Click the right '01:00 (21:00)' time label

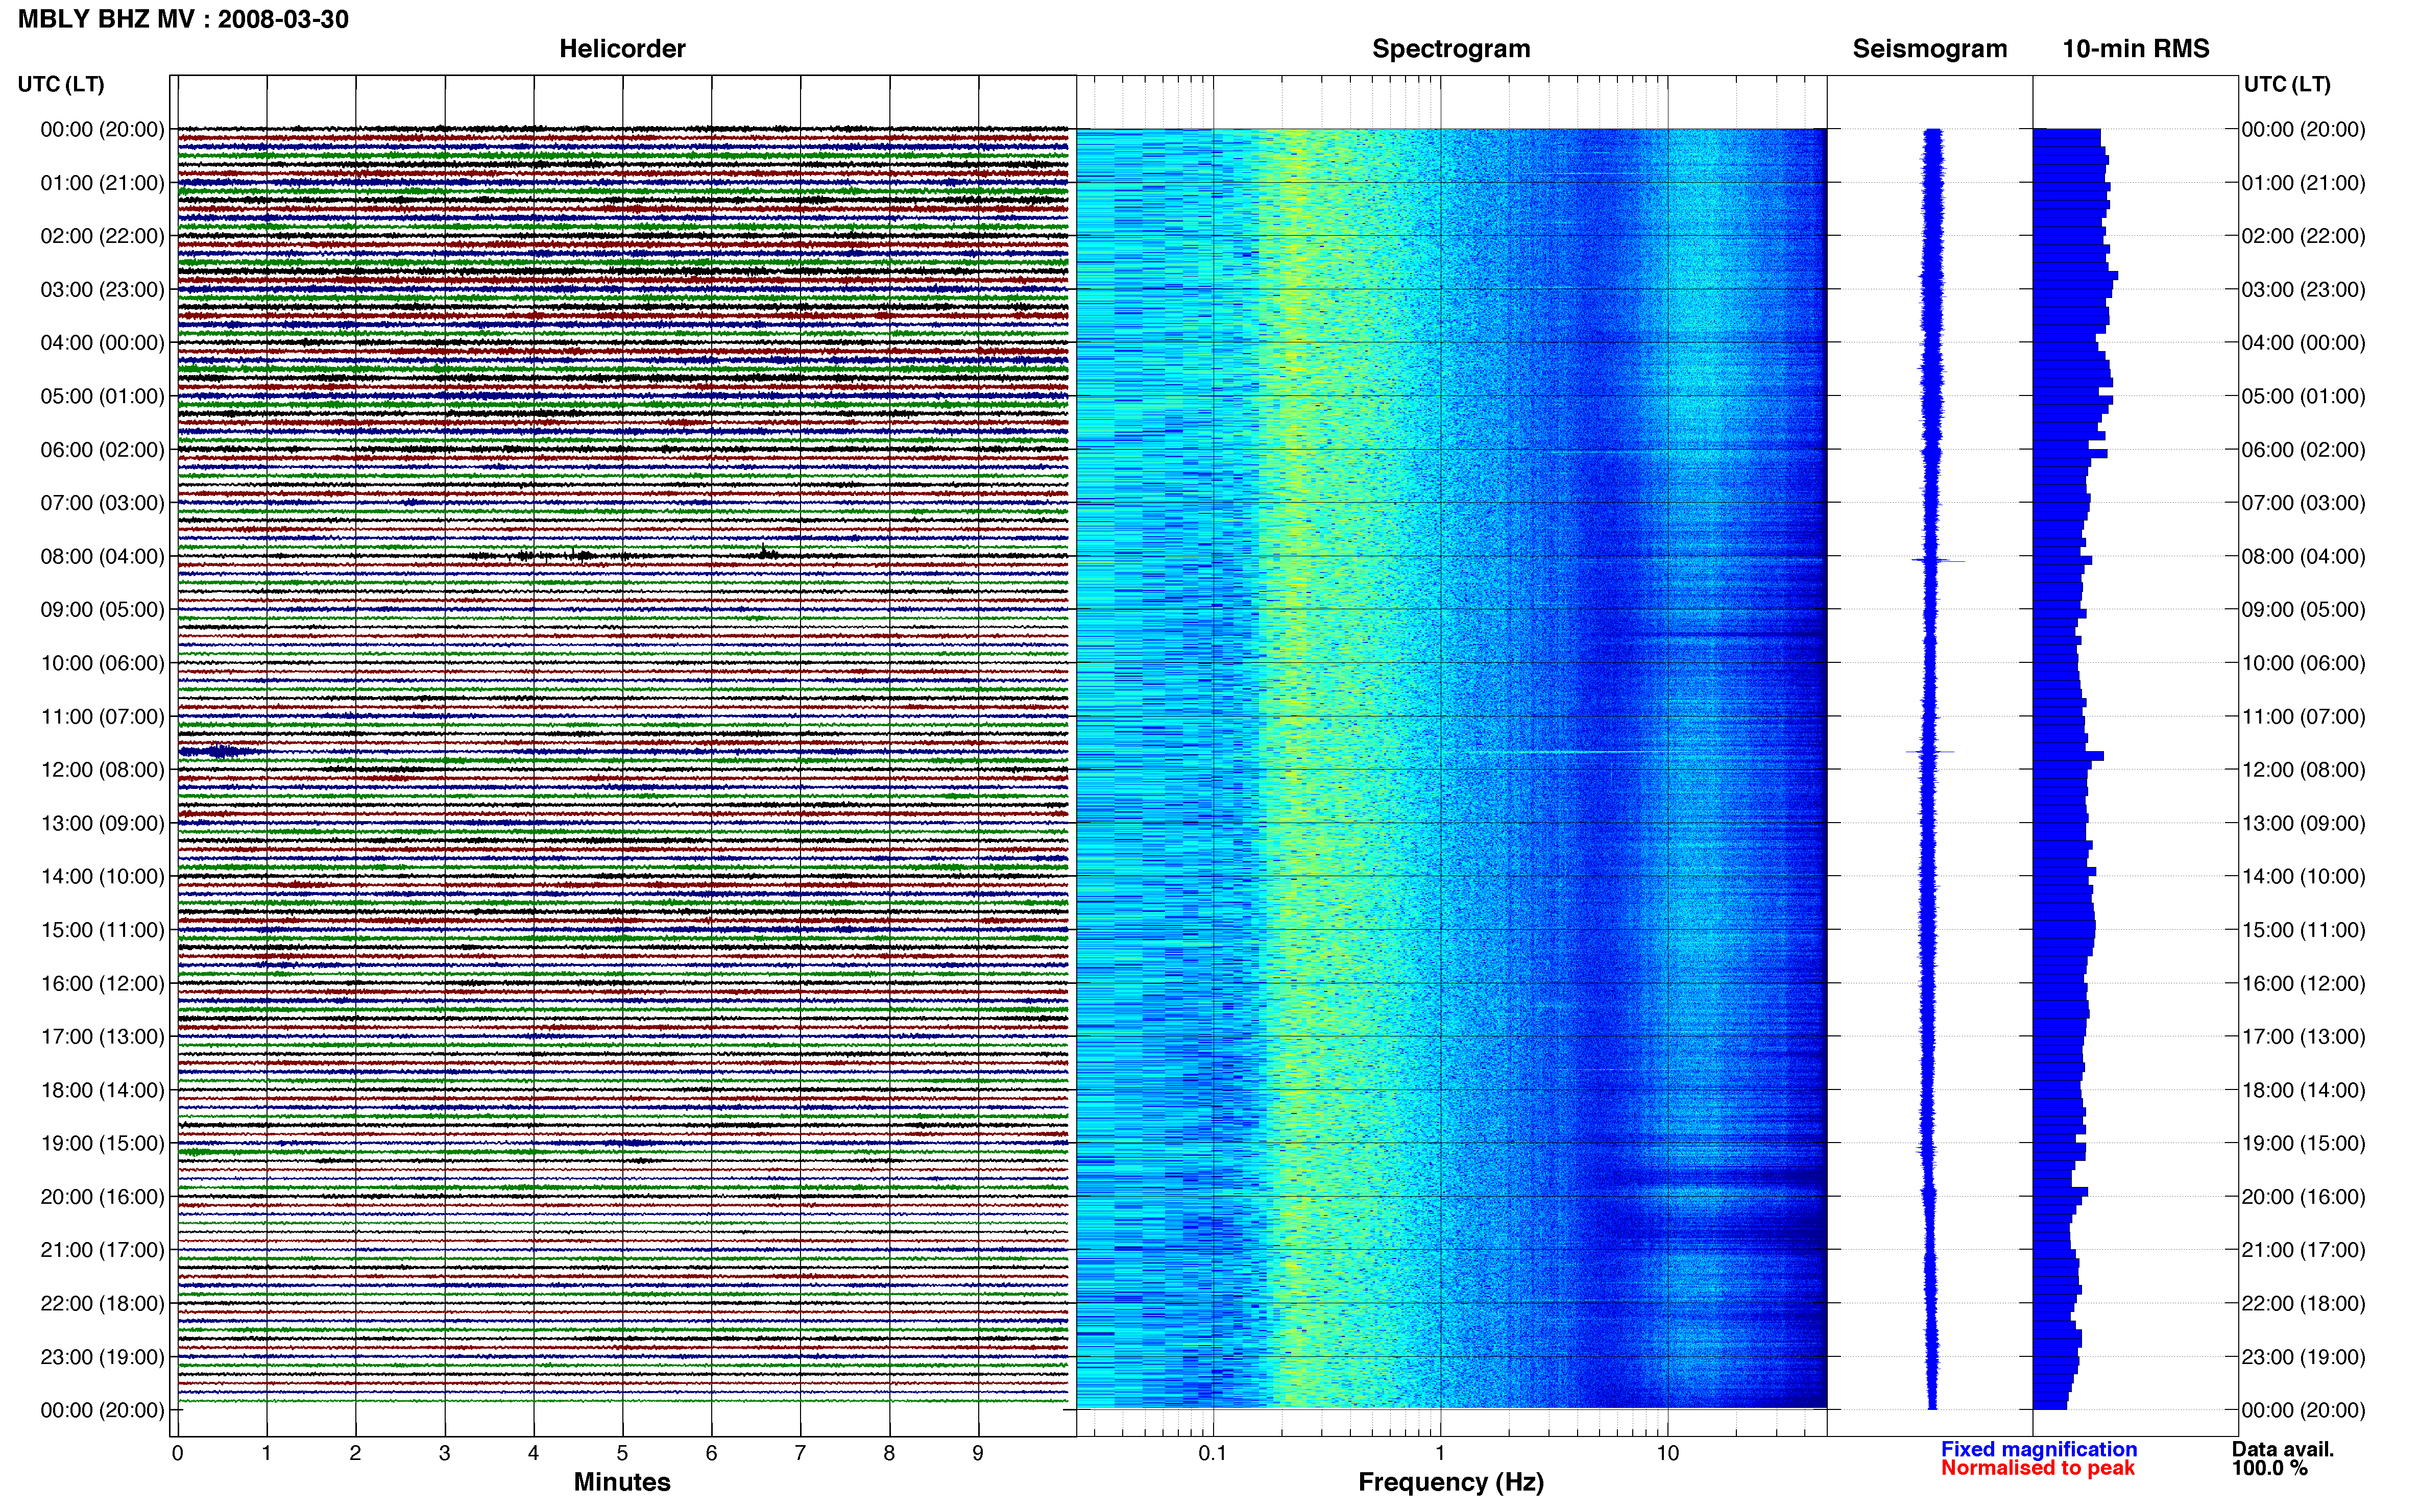(x=2304, y=183)
